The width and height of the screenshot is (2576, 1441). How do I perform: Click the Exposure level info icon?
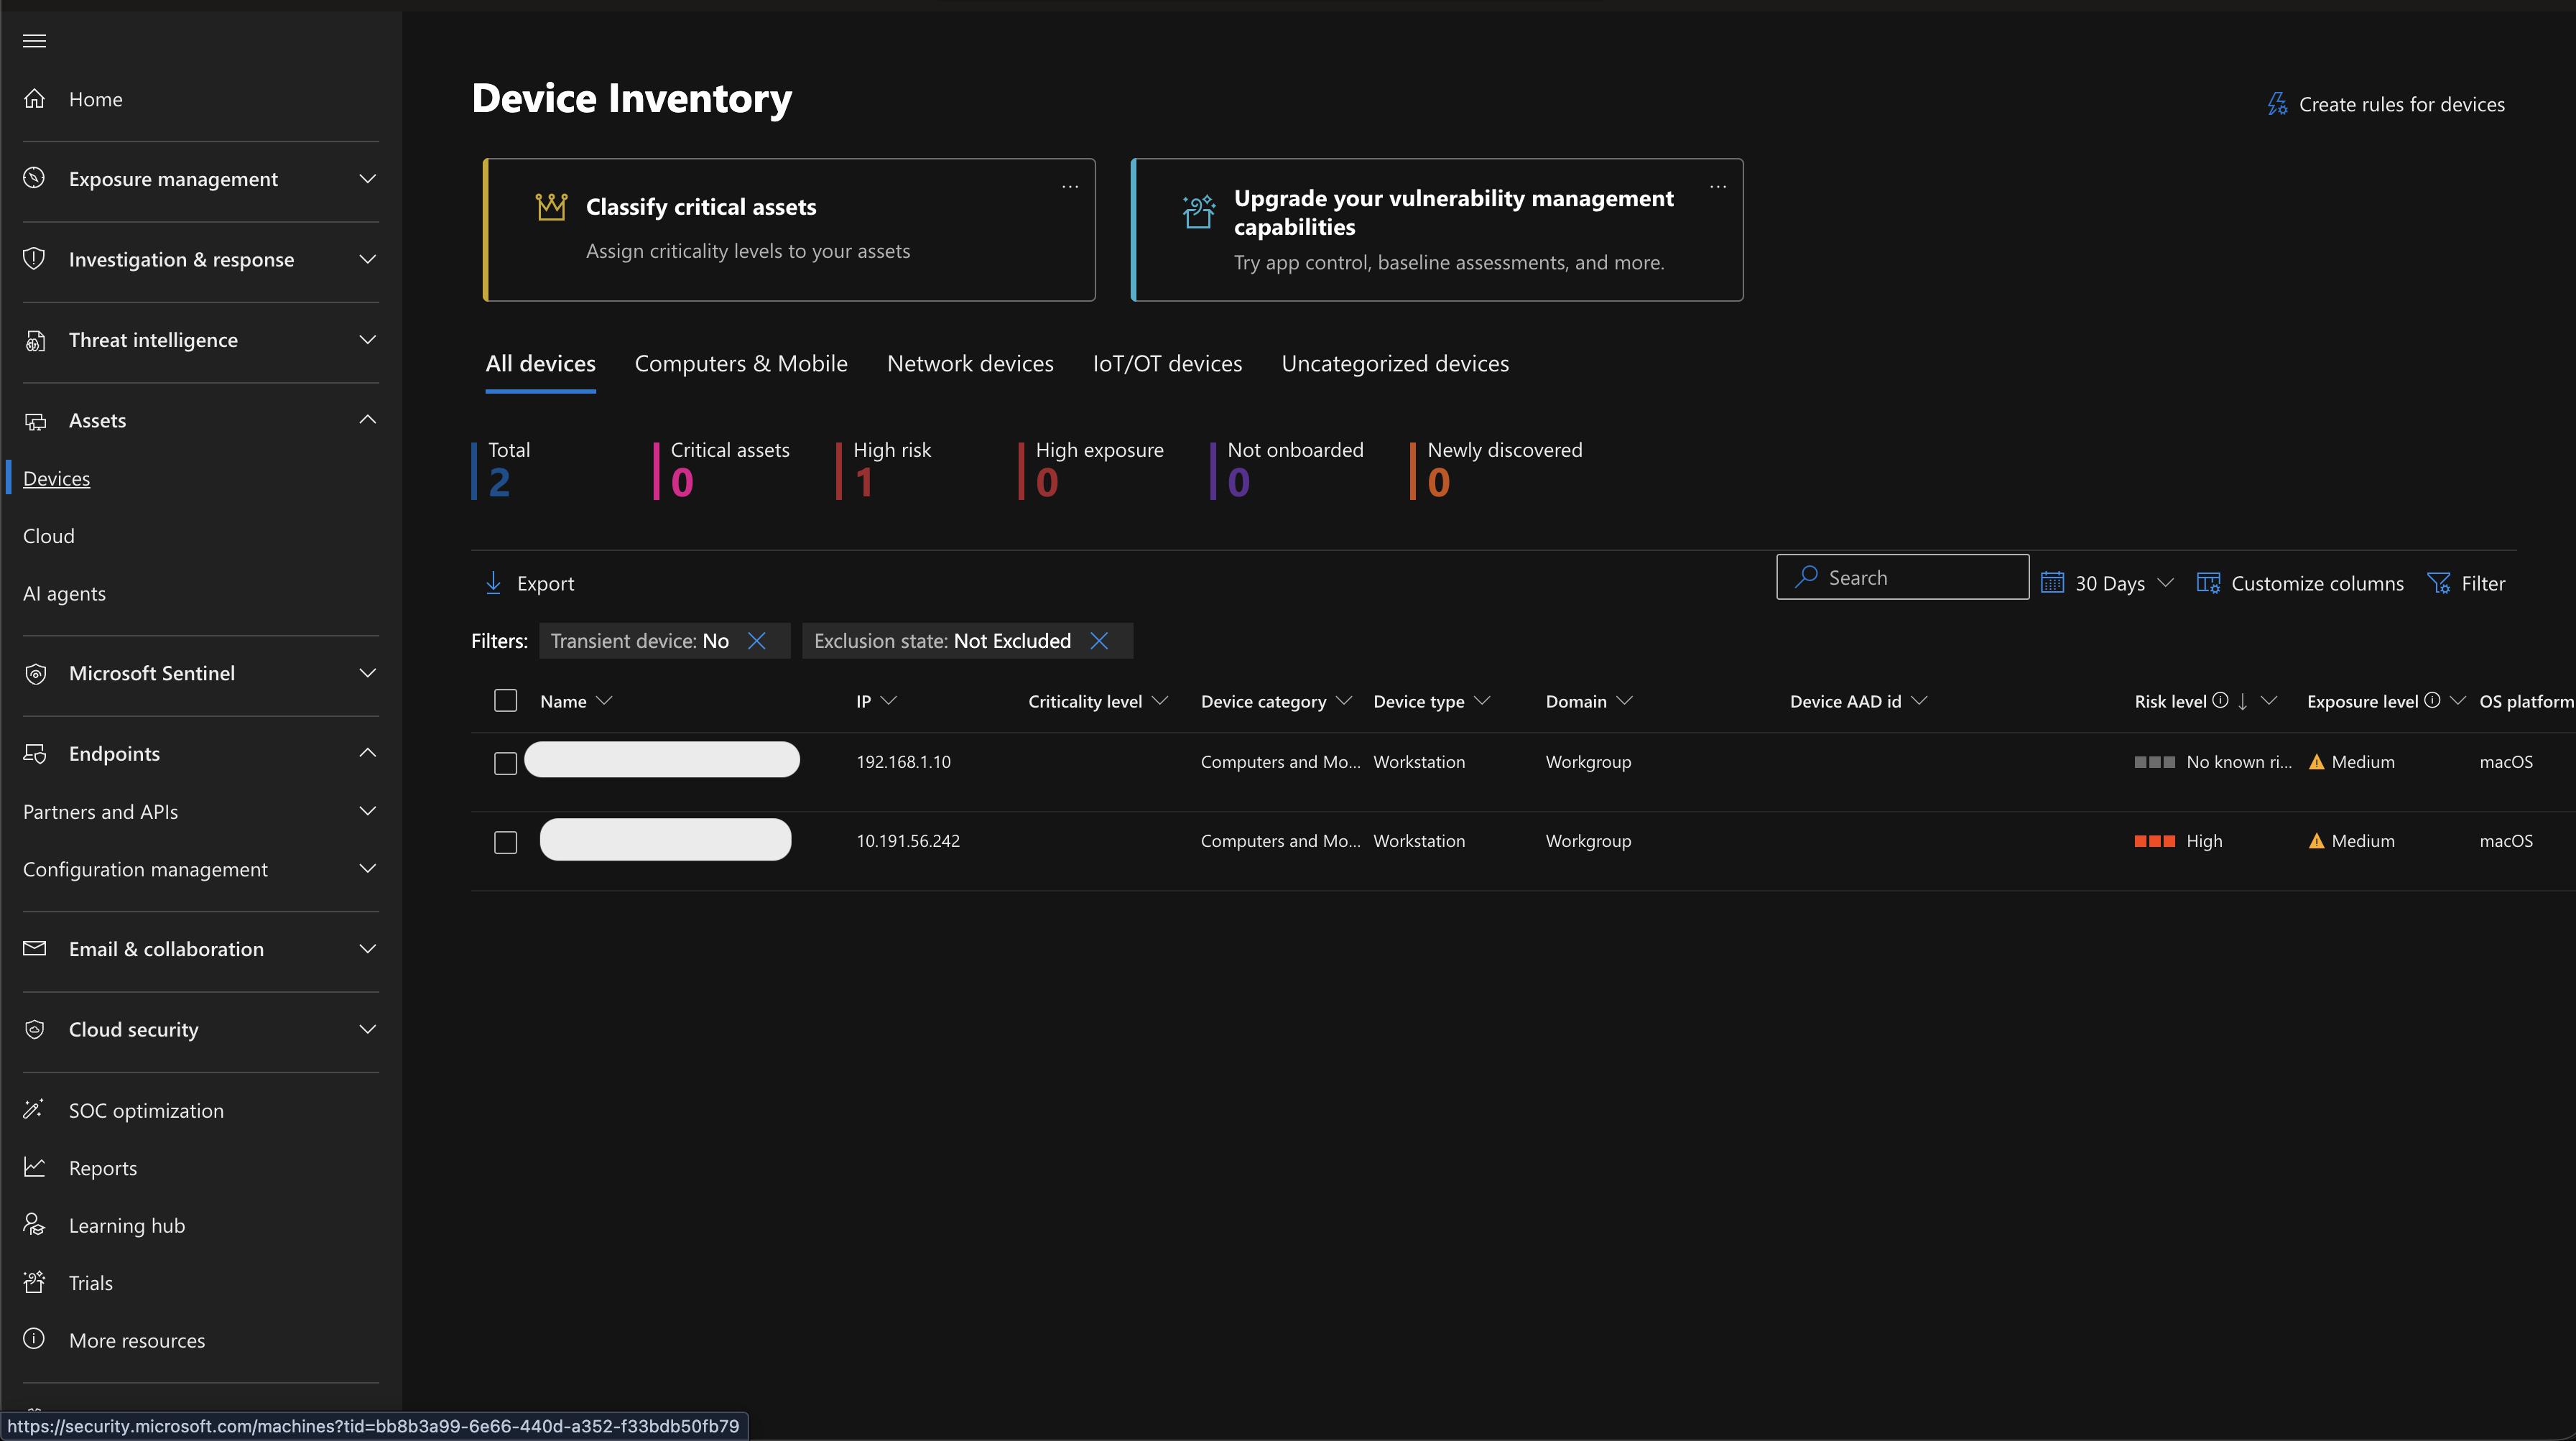pyautogui.click(x=2432, y=700)
